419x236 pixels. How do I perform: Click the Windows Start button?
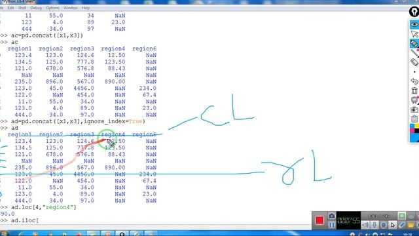tap(4, 233)
